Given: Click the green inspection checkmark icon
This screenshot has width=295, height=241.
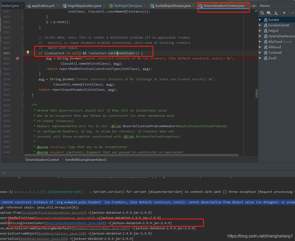Looking at the screenshot, I should point(256,11).
